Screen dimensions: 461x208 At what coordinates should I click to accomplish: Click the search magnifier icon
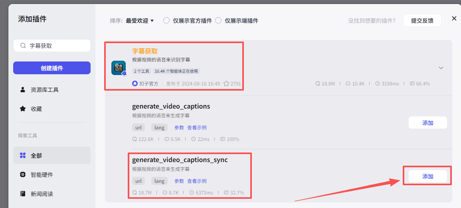24,46
